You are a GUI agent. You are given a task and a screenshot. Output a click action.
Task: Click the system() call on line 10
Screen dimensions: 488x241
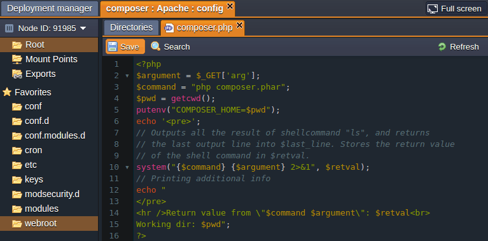pyautogui.click(x=253, y=167)
